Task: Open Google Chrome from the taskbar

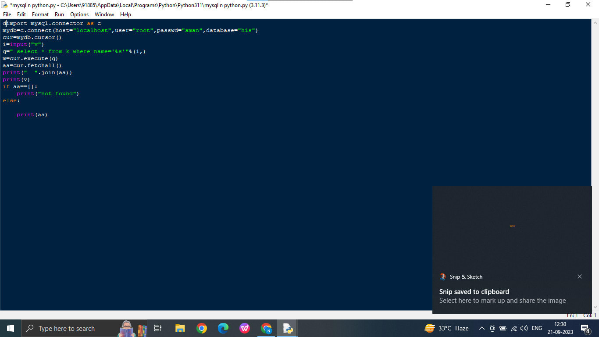Action: pyautogui.click(x=201, y=328)
